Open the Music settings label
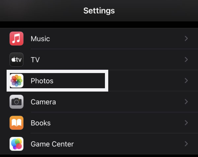This screenshot has height=157, width=198. tap(40, 39)
